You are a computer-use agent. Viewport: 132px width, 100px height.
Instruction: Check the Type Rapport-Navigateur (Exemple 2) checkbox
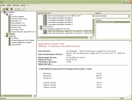[44, 22]
